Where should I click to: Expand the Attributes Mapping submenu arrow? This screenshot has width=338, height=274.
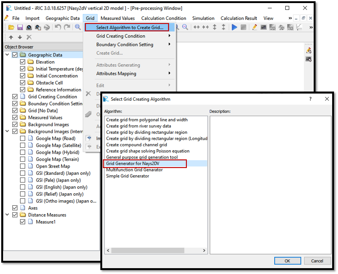[169, 73]
